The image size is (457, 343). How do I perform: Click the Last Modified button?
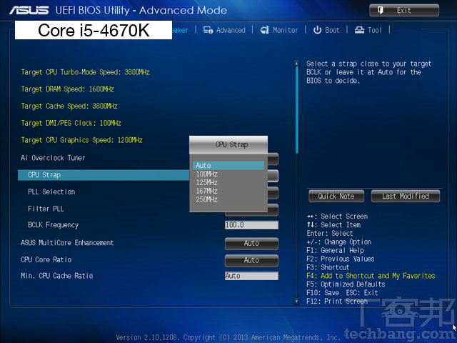coord(405,196)
